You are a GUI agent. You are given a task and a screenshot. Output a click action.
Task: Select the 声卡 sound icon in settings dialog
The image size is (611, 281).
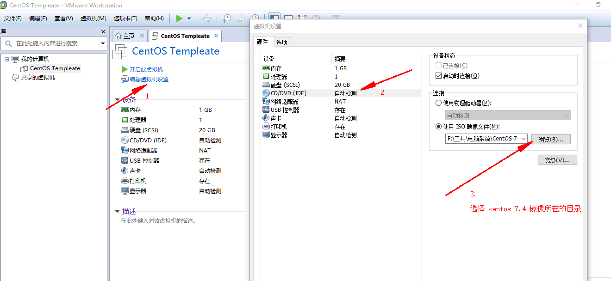click(x=266, y=118)
